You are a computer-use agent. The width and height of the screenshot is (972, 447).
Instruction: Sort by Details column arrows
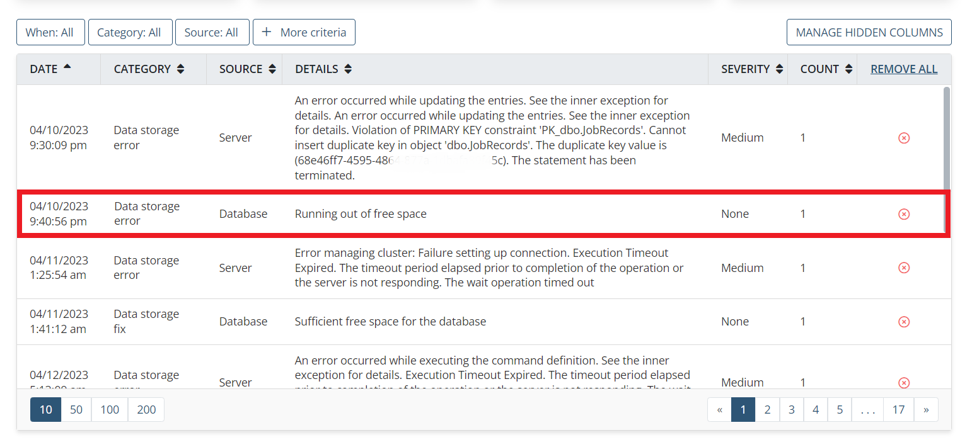[348, 69]
